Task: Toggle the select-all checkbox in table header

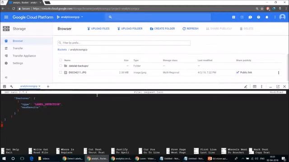Action: click(x=61, y=60)
